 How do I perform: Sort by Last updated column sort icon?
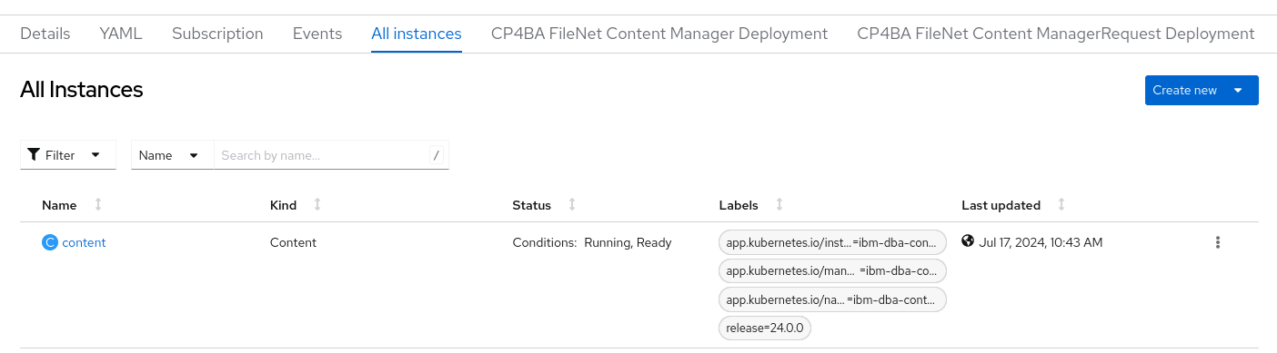pyautogui.click(x=1061, y=205)
